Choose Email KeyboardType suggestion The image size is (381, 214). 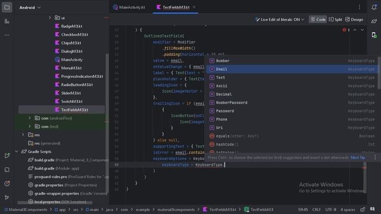(x=292, y=69)
